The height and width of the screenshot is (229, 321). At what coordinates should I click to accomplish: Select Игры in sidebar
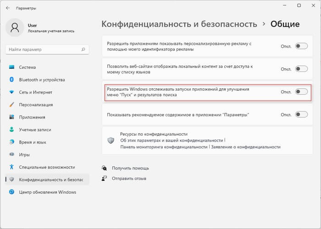tap(47, 154)
